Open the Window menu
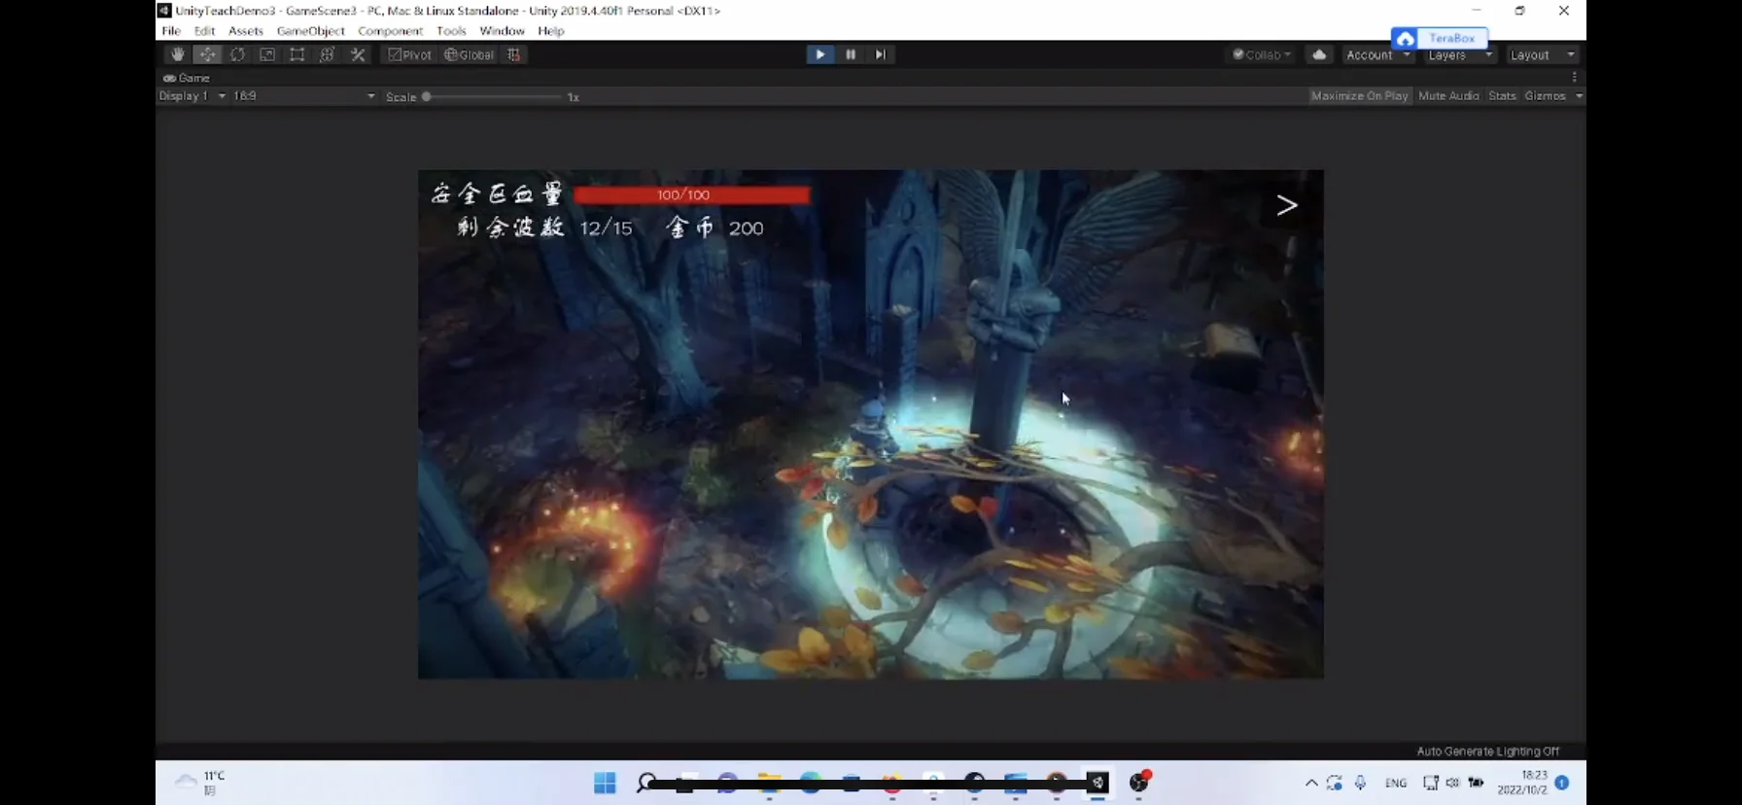 coord(502,31)
